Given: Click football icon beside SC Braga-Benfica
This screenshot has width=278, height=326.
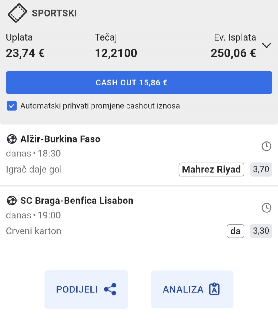Looking at the screenshot, I should click(x=12, y=201).
